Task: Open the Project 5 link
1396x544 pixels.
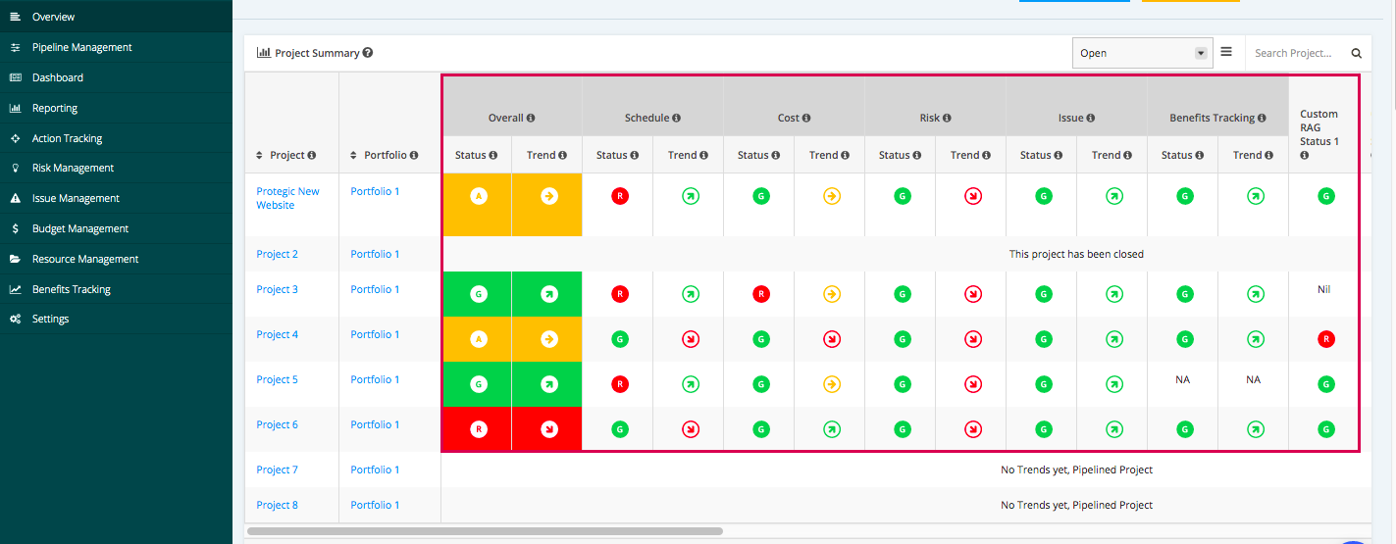Action: (278, 379)
